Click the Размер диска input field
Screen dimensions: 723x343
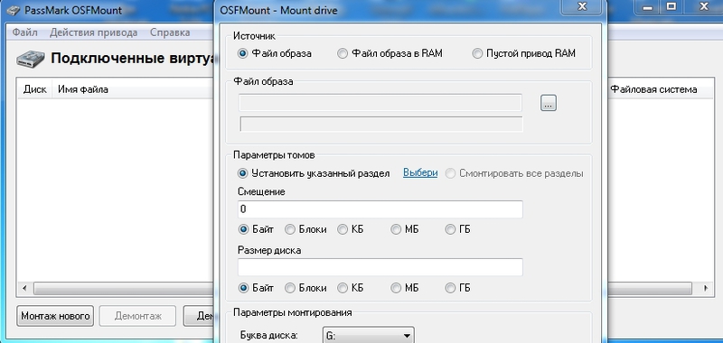[x=380, y=267]
